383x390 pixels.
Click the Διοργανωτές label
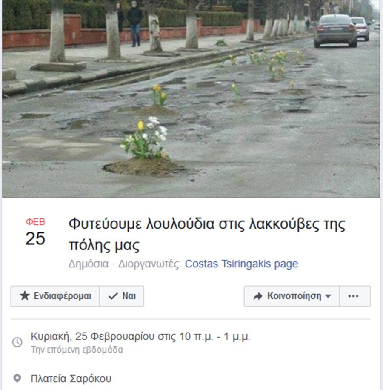[150, 264]
